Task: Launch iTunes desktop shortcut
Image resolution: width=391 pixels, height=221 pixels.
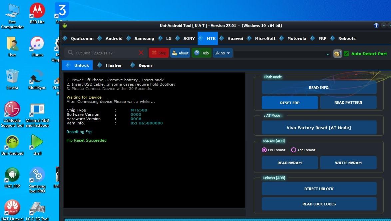Action: (37, 46)
